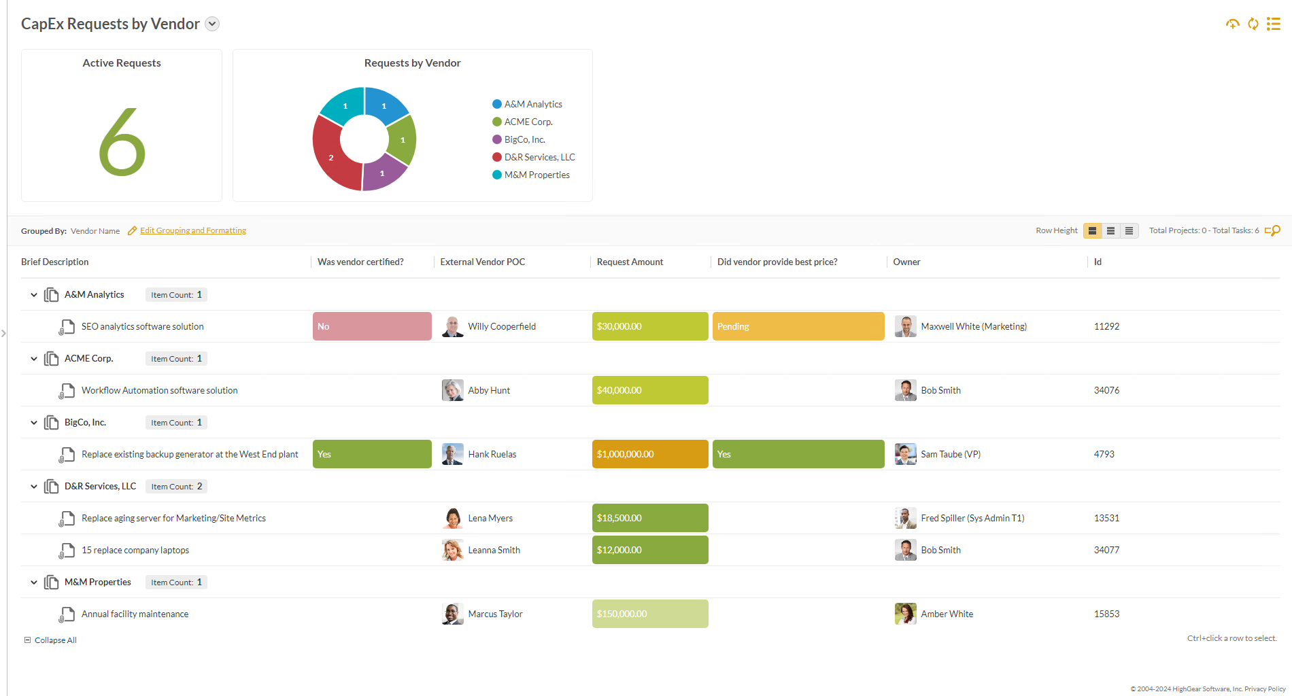Image resolution: width=1292 pixels, height=696 pixels.
Task: Click document icon for backup generator request
Action: point(67,455)
